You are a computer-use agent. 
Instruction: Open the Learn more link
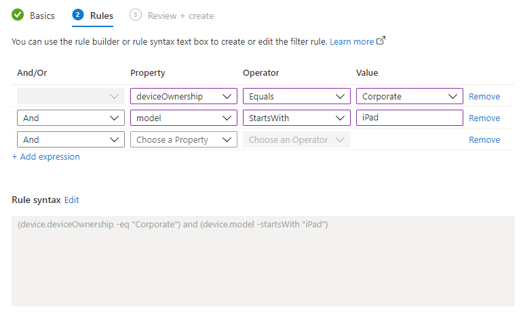click(x=351, y=42)
